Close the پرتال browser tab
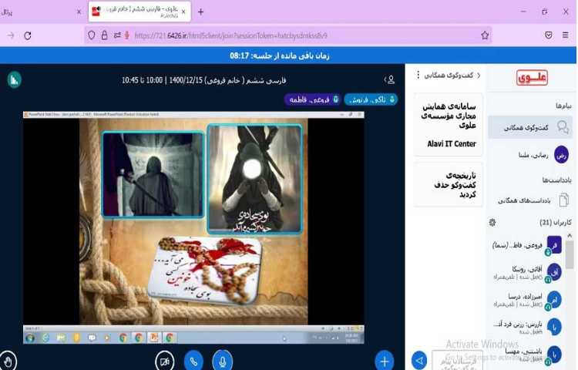The height and width of the screenshot is (370, 578). (79, 12)
